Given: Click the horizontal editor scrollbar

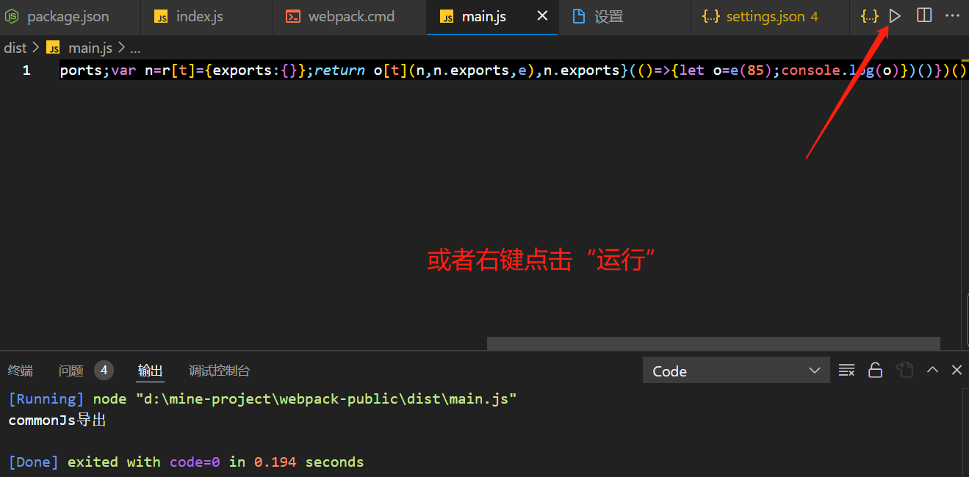Looking at the screenshot, I should tap(713, 343).
